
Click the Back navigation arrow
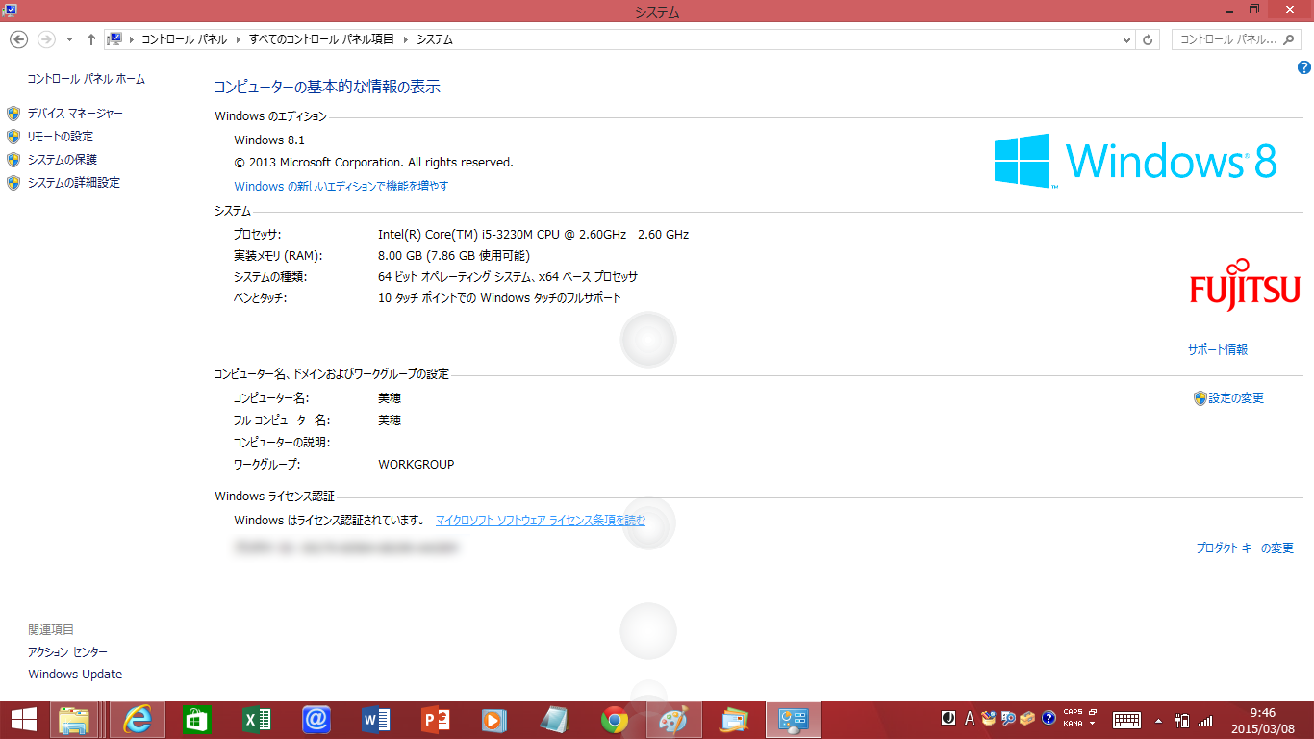point(18,39)
